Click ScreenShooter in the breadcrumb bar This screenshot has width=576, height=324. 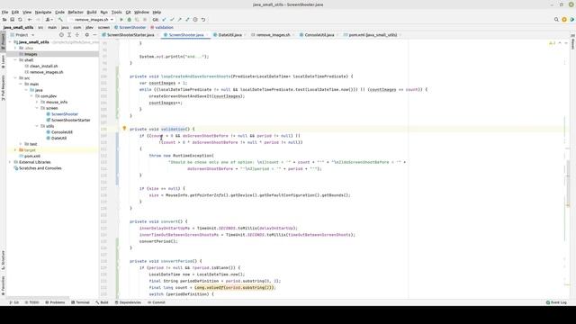[x=130, y=27]
